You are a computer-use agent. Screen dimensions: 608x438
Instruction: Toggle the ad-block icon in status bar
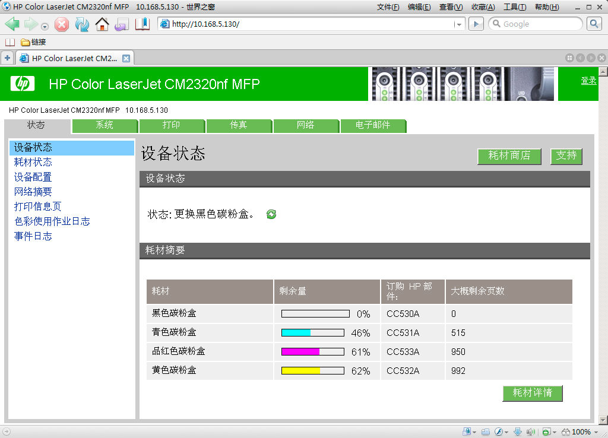(546, 431)
